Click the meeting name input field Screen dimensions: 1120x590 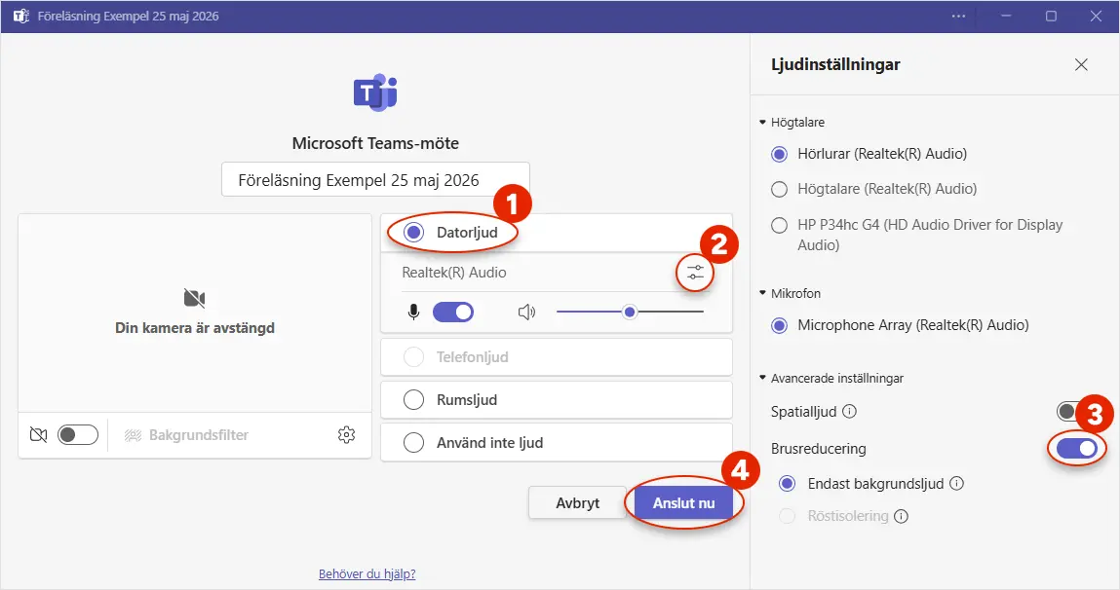[x=375, y=180]
